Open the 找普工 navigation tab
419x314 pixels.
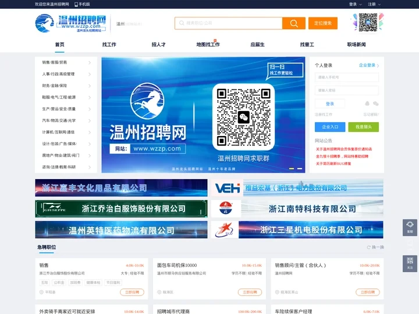(x=307, y=45)
